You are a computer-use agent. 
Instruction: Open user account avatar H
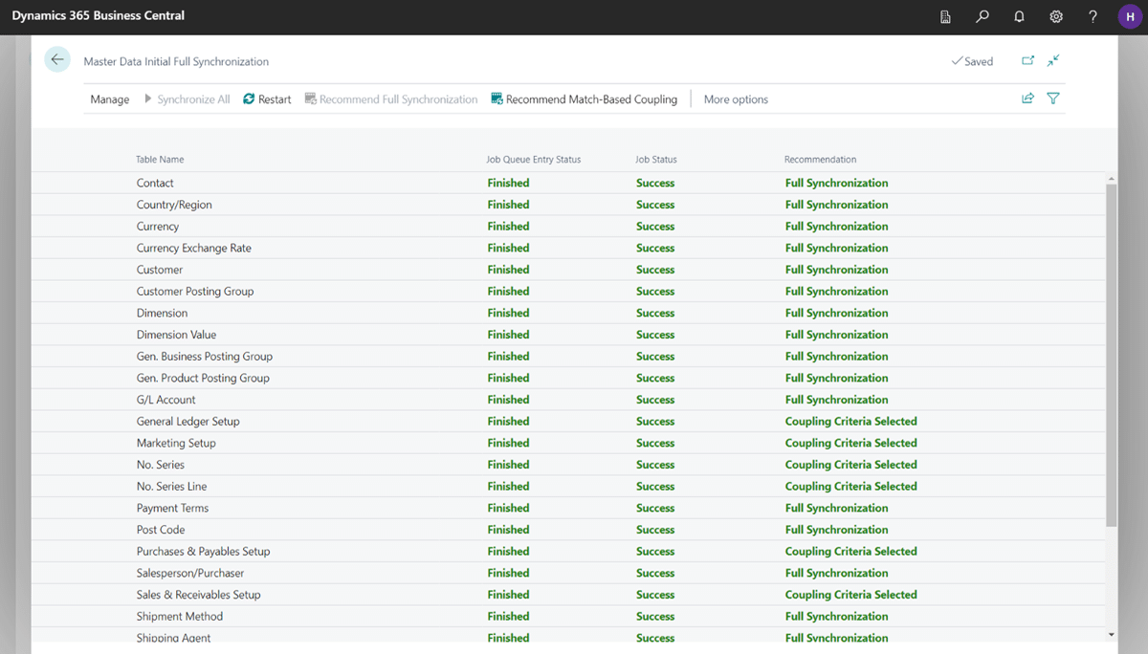click(1130, 16)
